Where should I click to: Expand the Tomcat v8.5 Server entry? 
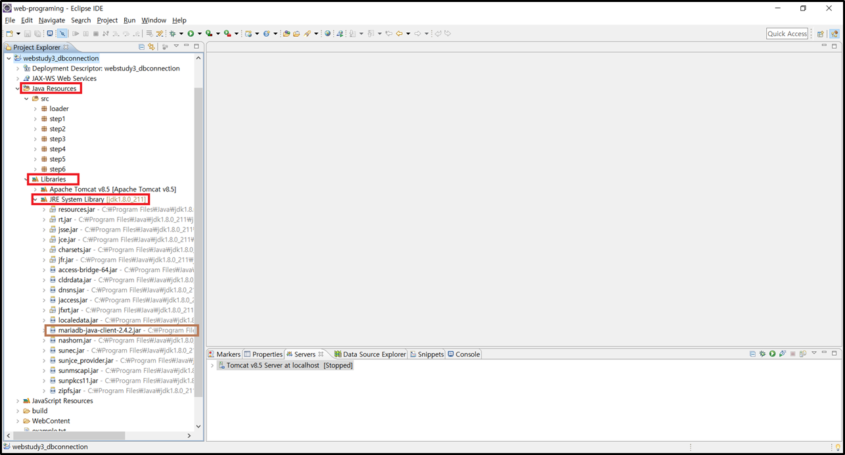[x=212, y=365]
